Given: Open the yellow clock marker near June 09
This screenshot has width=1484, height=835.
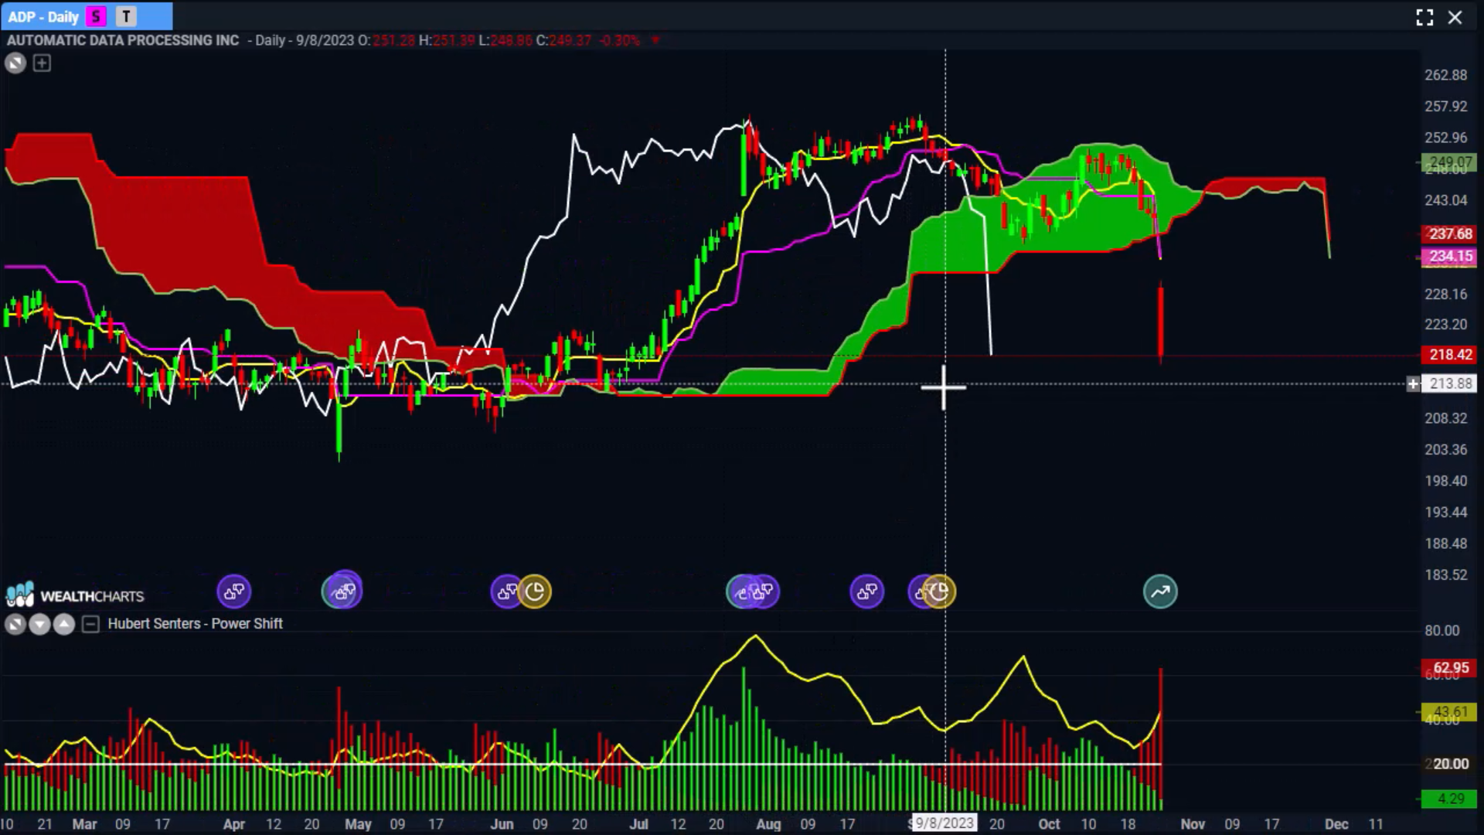Looking at the screenshot, I should point(536,592).
